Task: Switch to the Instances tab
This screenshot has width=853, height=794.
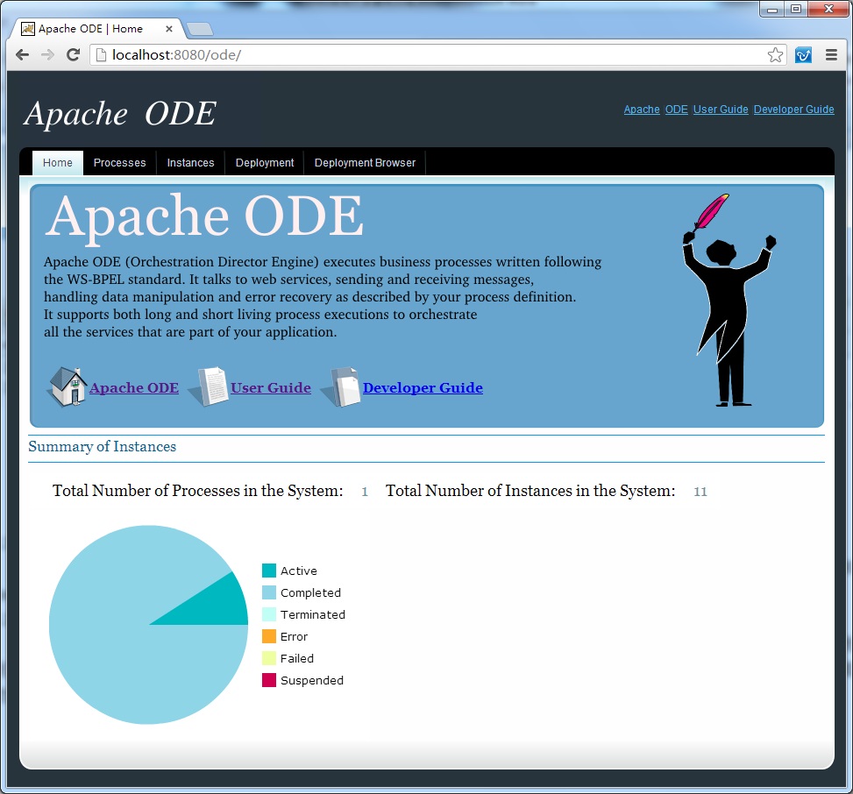Action: 190,163
